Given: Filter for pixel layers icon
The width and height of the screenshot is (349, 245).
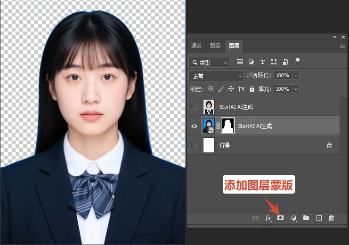Looking at the screenshot, I should pos(239,62).
